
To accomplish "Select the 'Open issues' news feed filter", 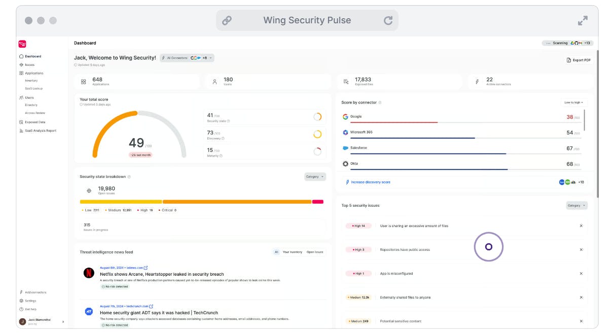I will 314,252.
